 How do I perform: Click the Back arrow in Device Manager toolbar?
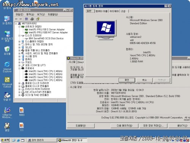(x=16, y=19)
